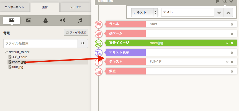Open the character (person) assets icon

45,20
